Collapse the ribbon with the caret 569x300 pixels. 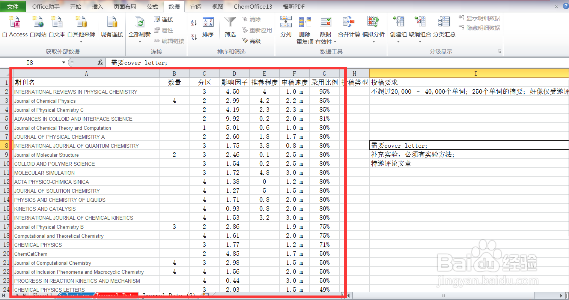556,6
